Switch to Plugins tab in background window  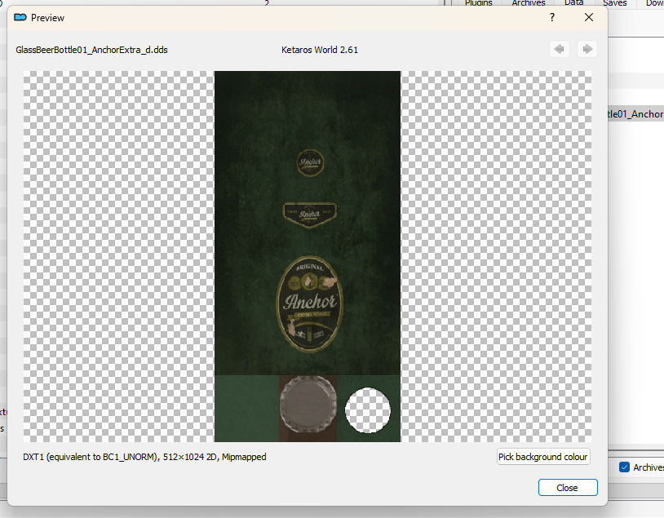pyautogui.click(x=479, y=3)
